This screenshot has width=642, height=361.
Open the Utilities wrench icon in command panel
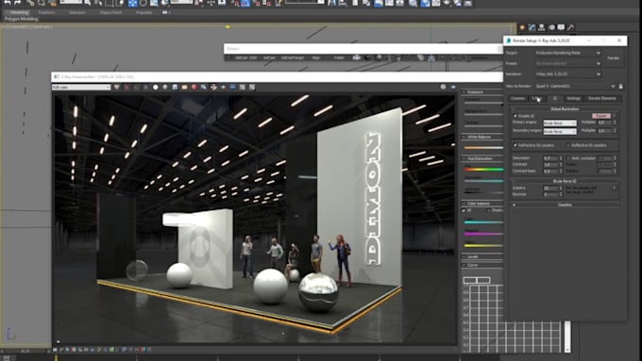coord(571,27)
